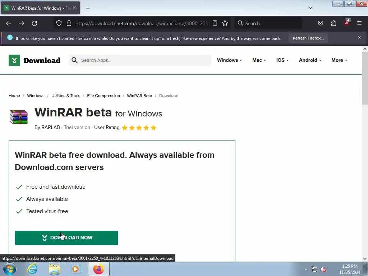Open File Compression breadcrumb link
This screenshot has height=276, width=368.
click(x=103, y=96)
